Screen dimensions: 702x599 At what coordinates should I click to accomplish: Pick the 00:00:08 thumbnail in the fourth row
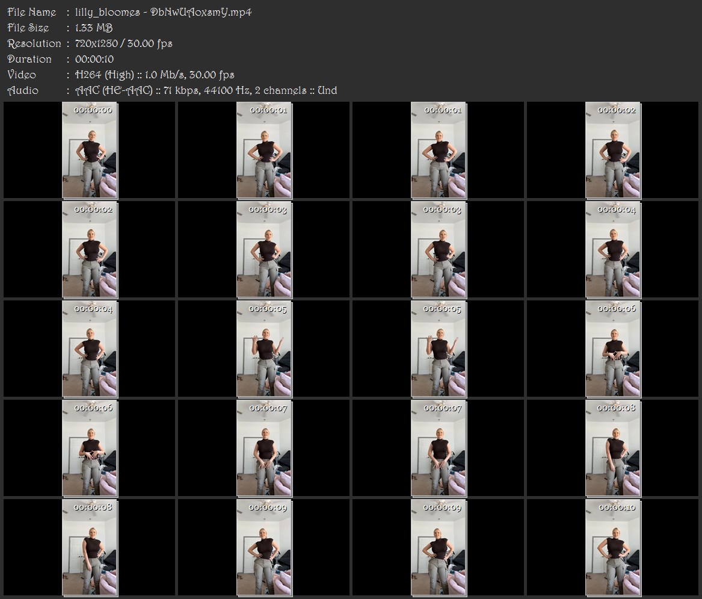(x=612, y=448)
